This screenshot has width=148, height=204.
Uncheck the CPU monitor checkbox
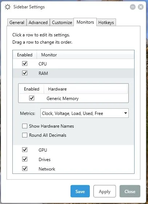click(x=25, y=64)
